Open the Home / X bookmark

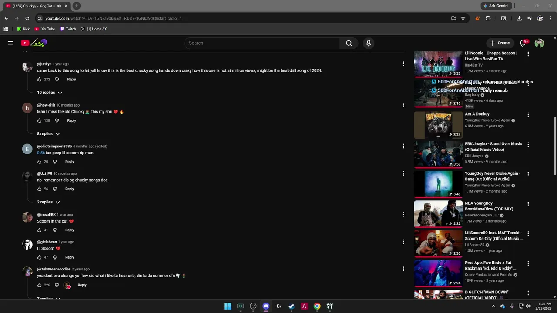point(94,29)
